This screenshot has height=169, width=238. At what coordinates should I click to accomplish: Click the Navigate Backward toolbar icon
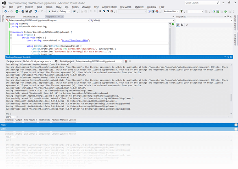[x=6, y=11]
